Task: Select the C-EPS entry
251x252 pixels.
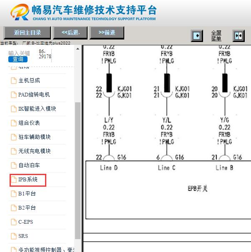Action: click(25, 222)
